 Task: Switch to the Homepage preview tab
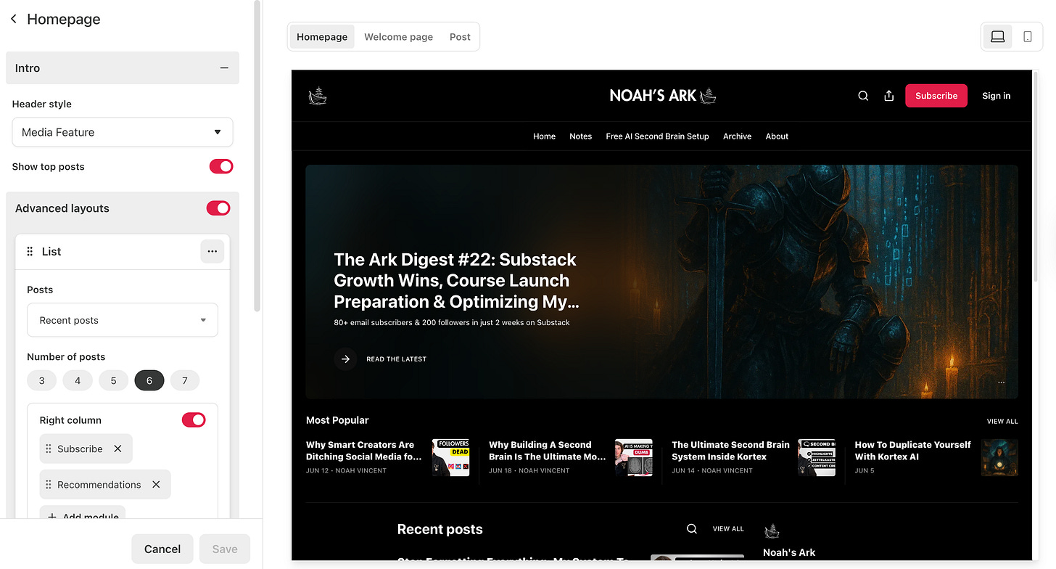[322, 36]
